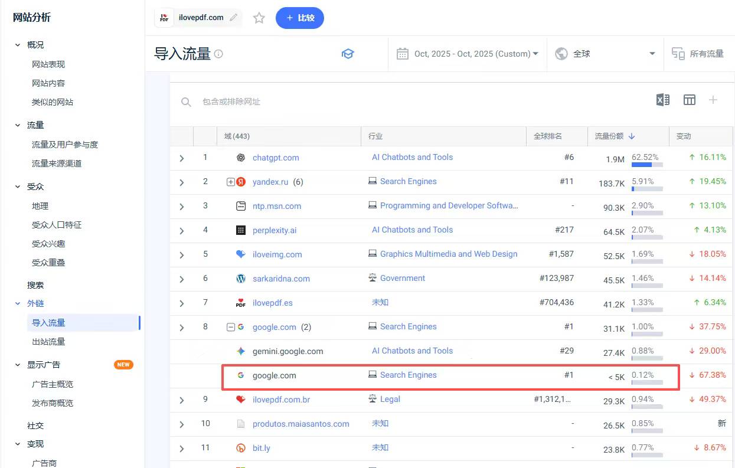Open chatgpt.com domain link
The width and height of the screenshot is (735, 468).
tap(276, 158)
